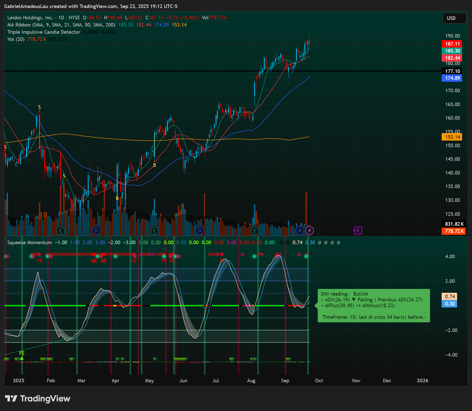Select the Squeeze Momentum indicator legend
Screen dimensions: 472x411
(x=30, y=243)
